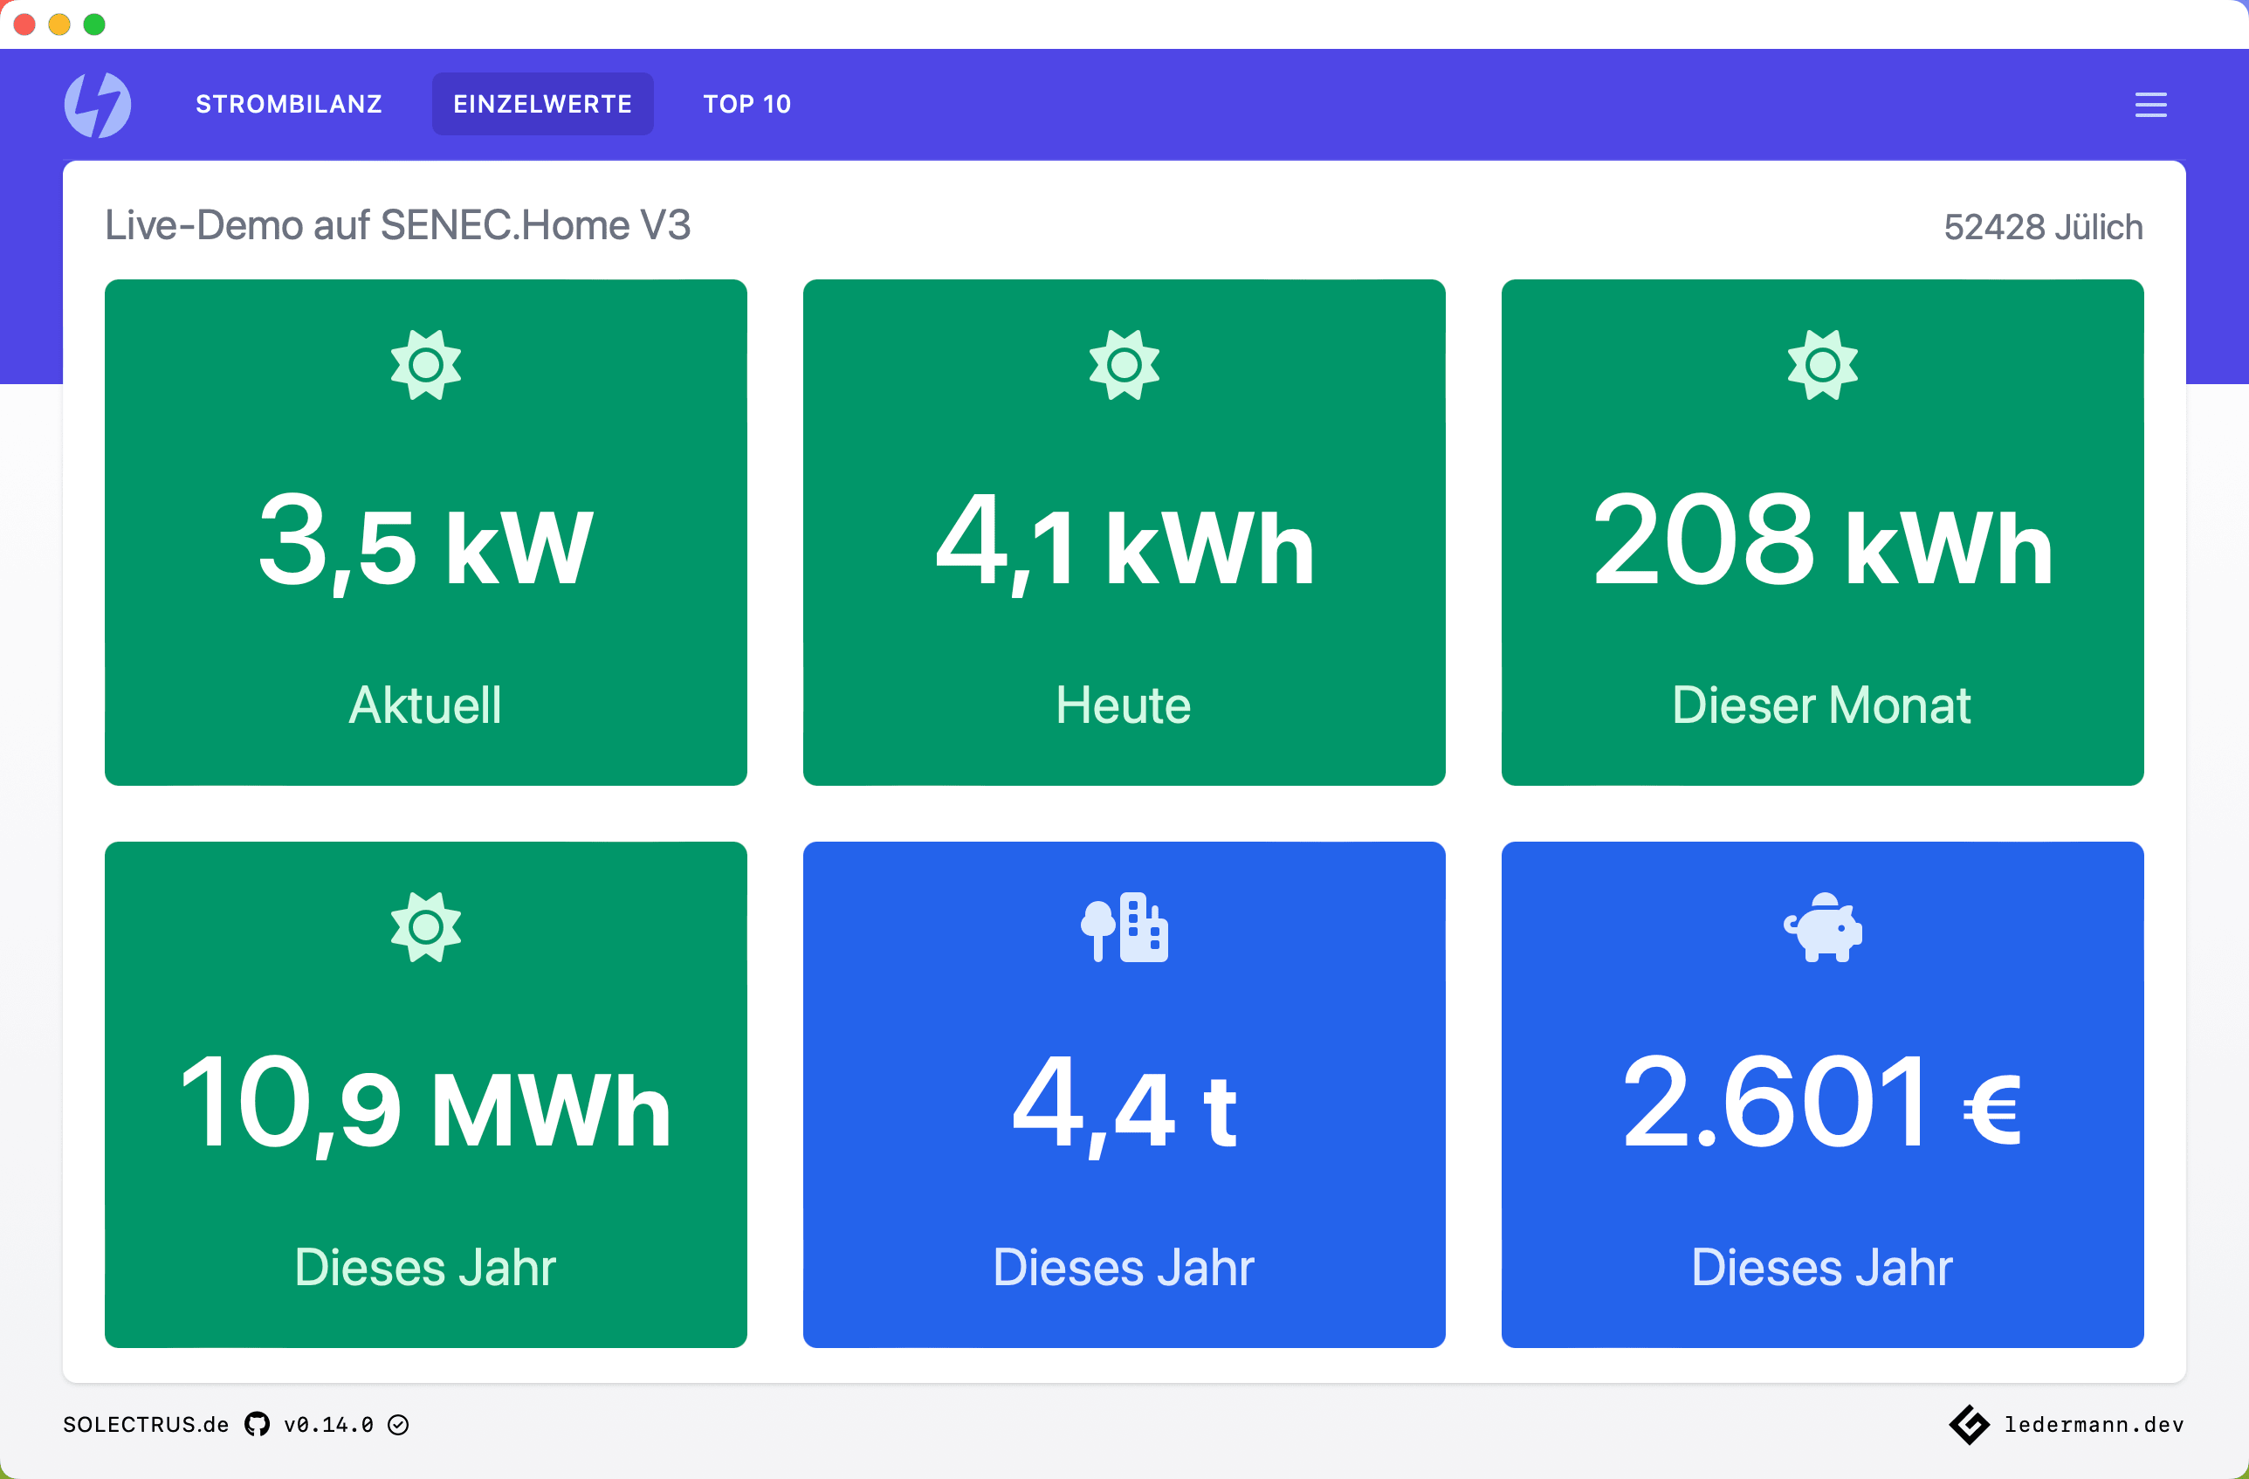Image resolution: width=2249 pixels, height=1479 pixels.
Task: Click the tree and building CO2 icon
Action: (1124, 927)
